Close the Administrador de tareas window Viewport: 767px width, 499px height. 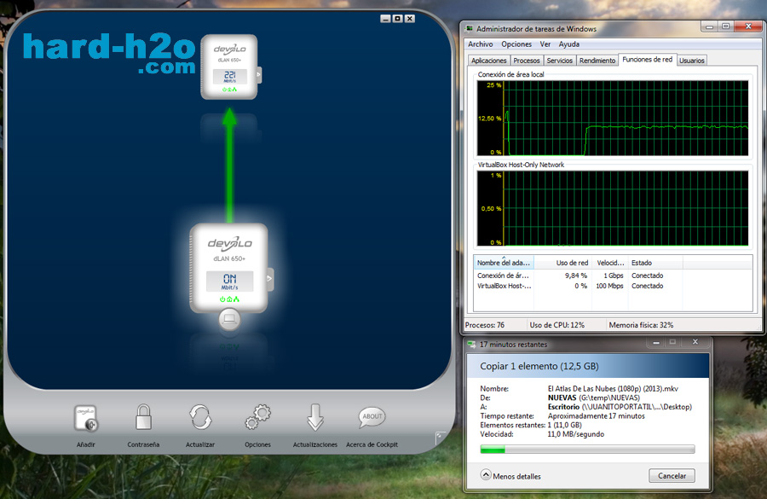748,27
